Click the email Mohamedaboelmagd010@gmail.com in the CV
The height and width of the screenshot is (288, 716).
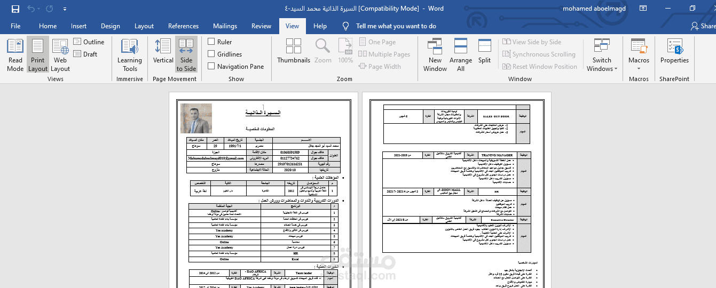[x=215, y=158]
